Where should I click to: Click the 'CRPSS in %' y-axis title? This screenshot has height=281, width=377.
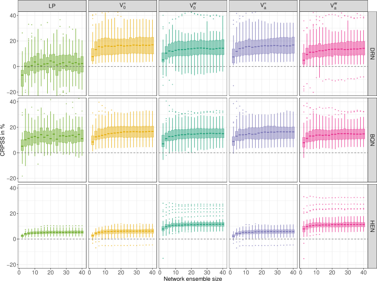[x=3, y=140]
